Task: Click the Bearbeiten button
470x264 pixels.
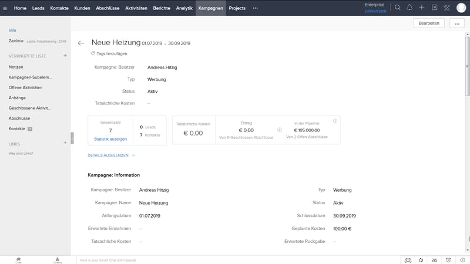Action: [x=429, y=23]
